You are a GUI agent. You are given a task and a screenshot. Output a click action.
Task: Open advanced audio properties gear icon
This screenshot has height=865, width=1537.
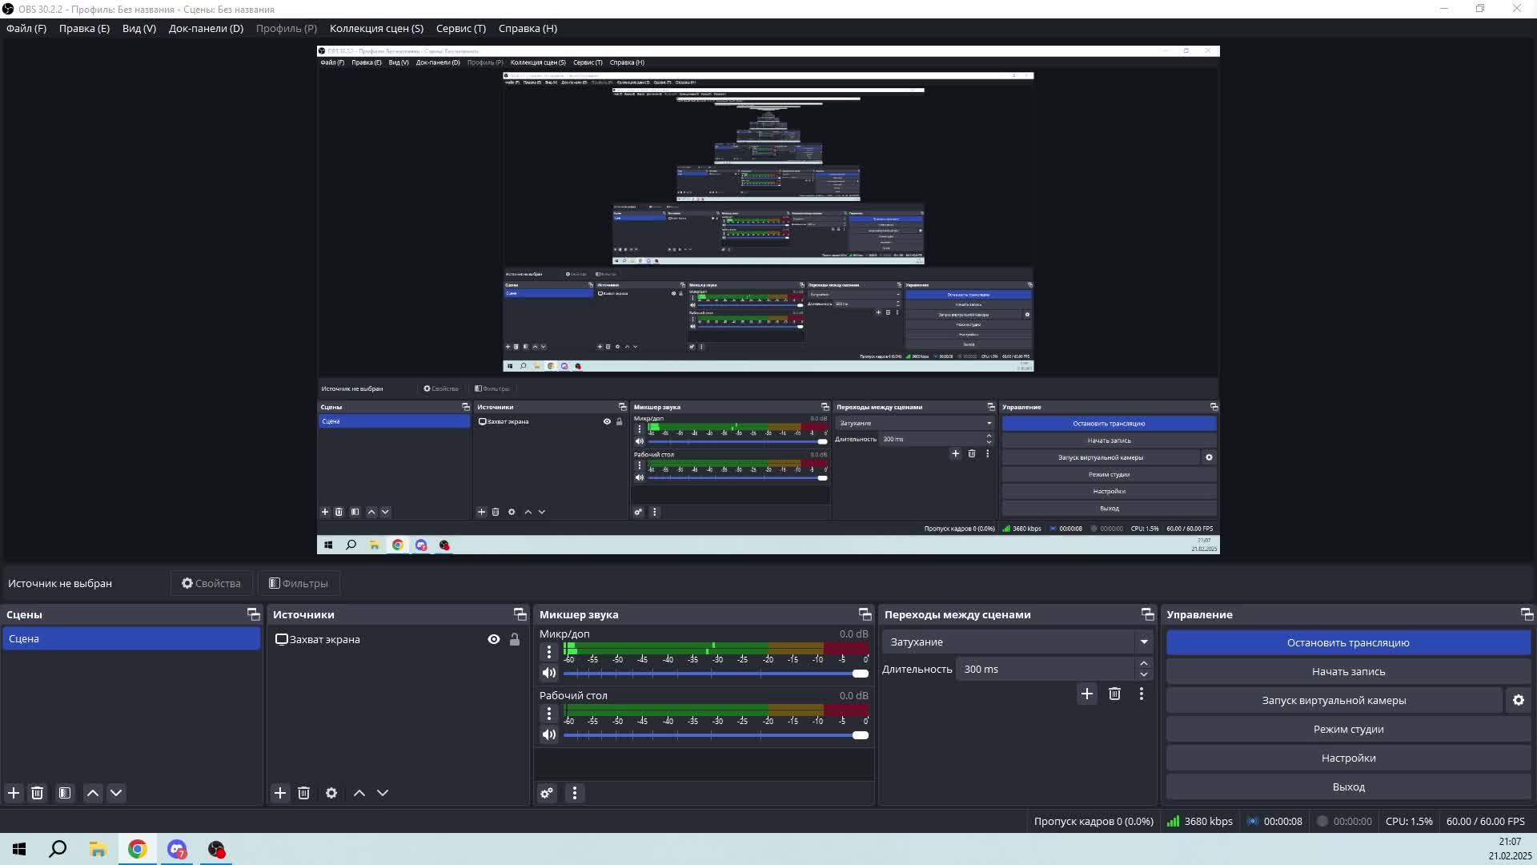click(547, 793)
